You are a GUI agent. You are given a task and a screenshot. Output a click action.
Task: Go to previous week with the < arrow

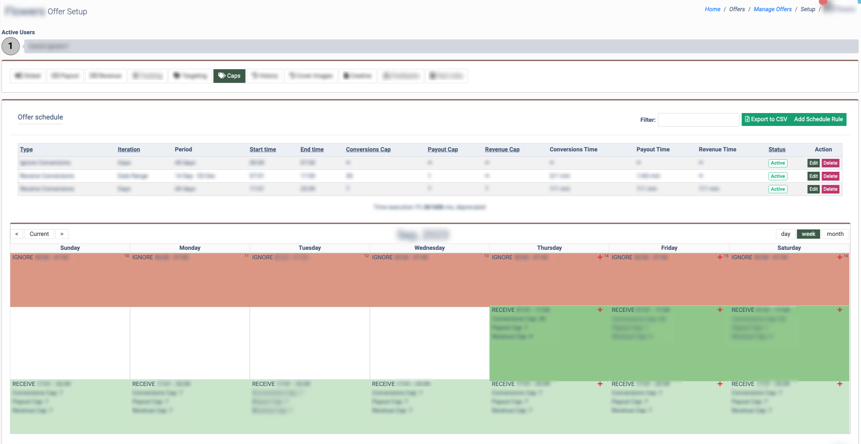[x=17, y=234]
